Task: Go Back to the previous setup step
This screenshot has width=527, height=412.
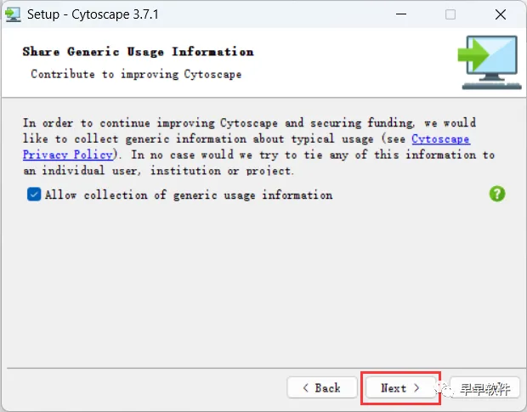Action: pos(322,388)
